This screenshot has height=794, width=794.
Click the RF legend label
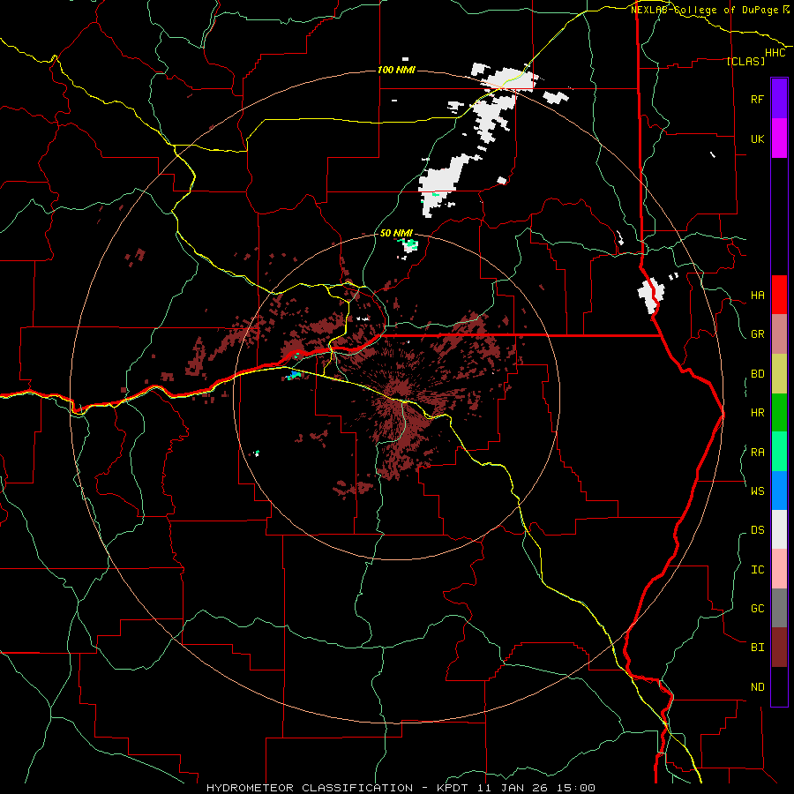pos(757,99)
